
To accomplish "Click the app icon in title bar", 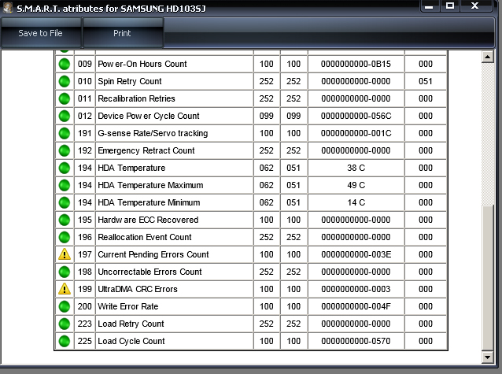I will [x=8, y=8].
